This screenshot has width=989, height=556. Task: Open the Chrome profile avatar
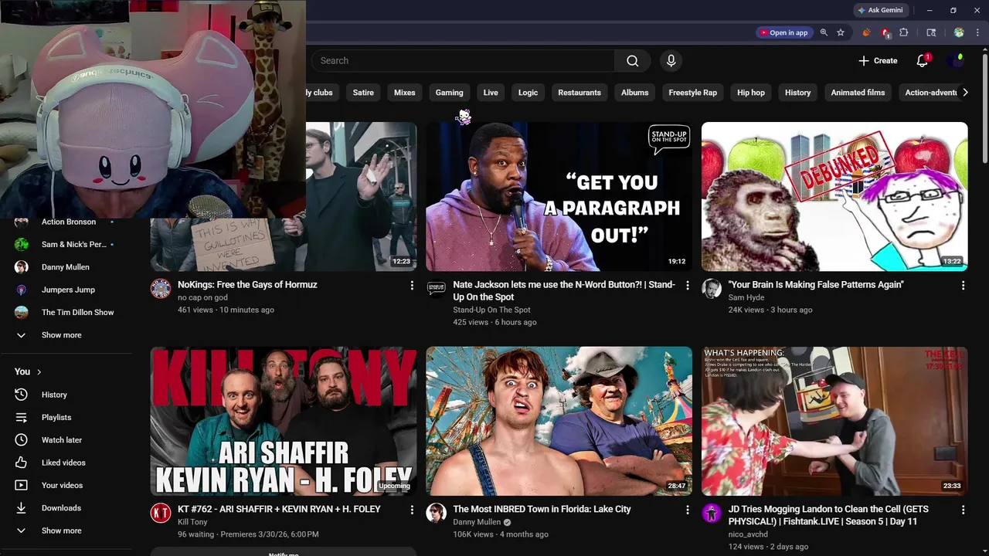click(x=959, y=32)
